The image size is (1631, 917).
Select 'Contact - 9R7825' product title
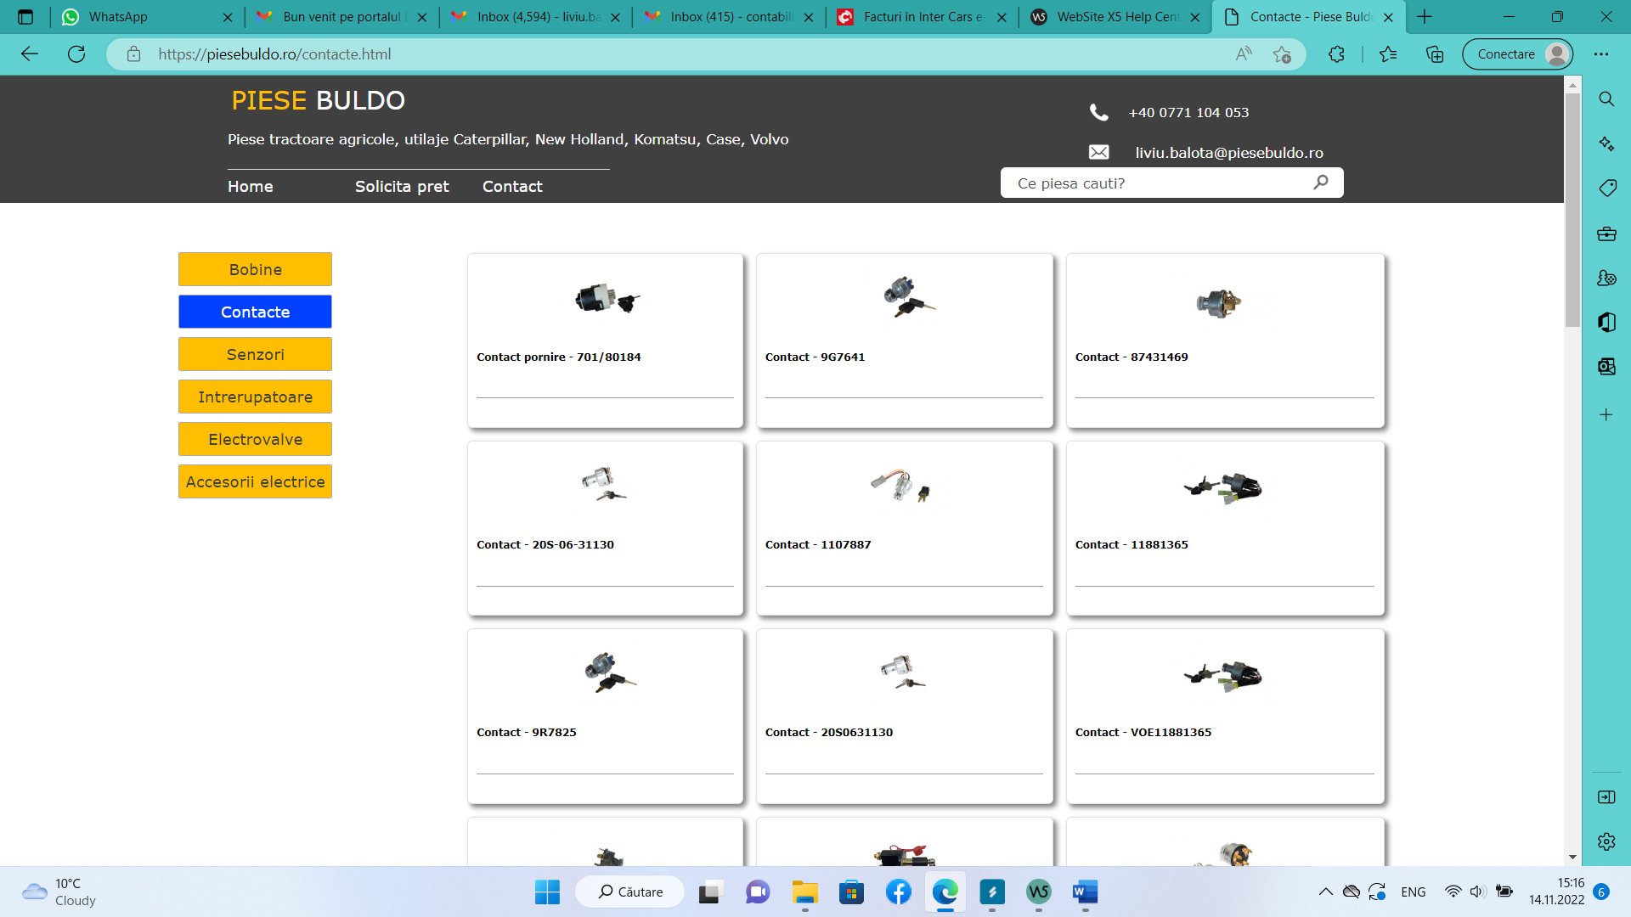pyautogui.click(x=527, y=732)
